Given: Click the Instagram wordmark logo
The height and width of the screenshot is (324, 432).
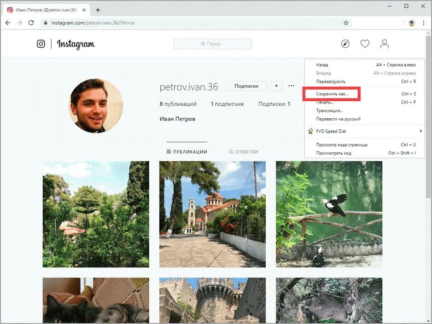Looking at the screenshot, I should tap(76, 44).
